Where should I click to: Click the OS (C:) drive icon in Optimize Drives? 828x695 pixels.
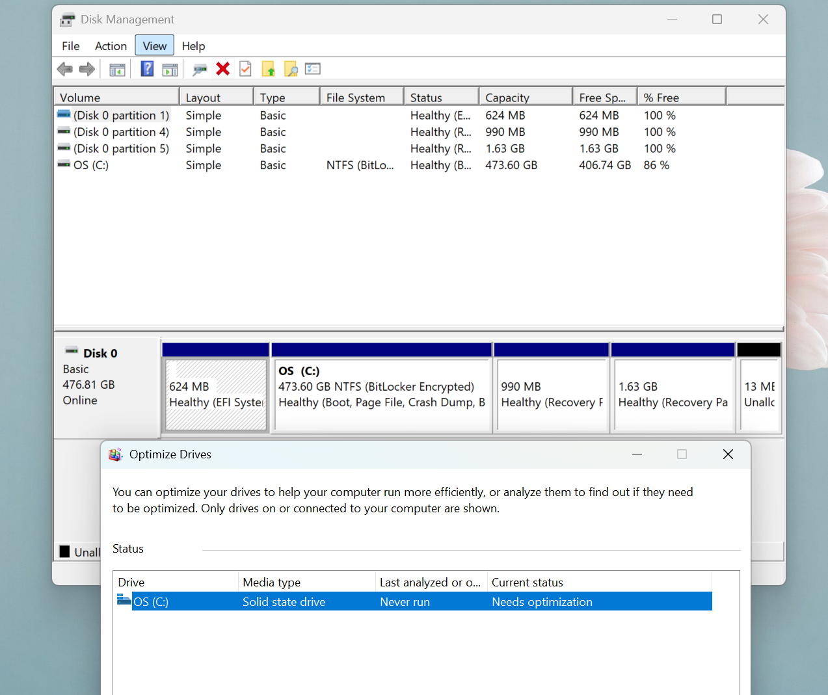124,600
